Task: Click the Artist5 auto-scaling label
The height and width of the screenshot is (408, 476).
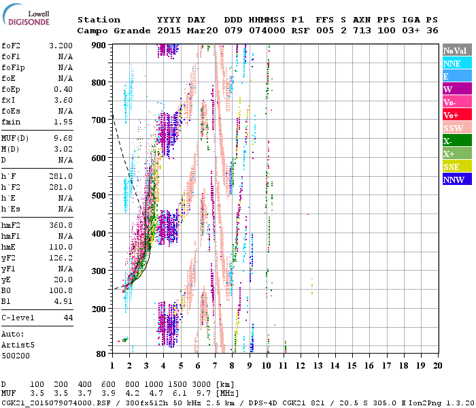Action: coord(18,345)
